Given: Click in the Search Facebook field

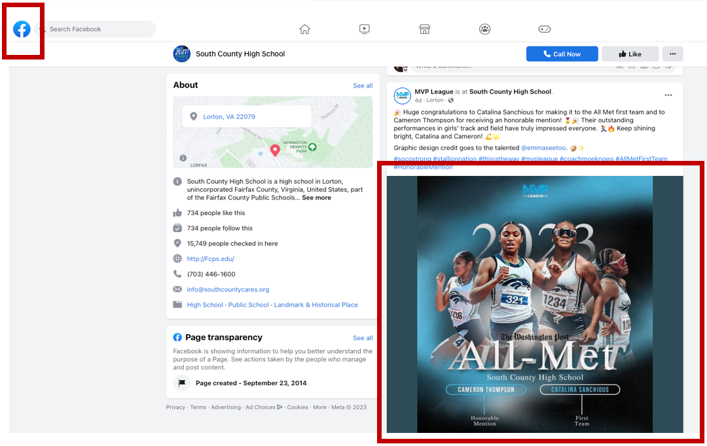Looking at the screenshot, I should (x=96, y=29).
